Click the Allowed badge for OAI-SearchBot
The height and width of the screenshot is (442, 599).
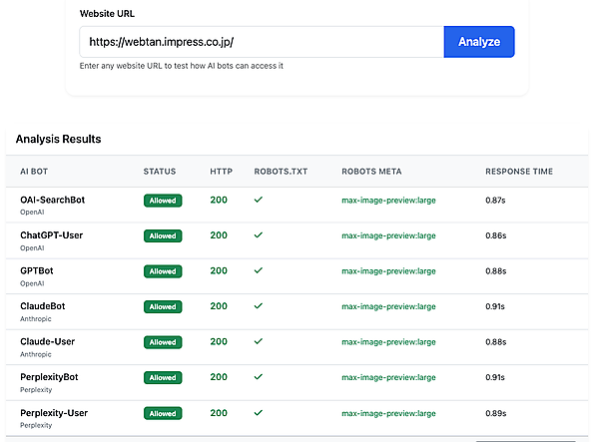pyautogui.click(x=163, y=201)
